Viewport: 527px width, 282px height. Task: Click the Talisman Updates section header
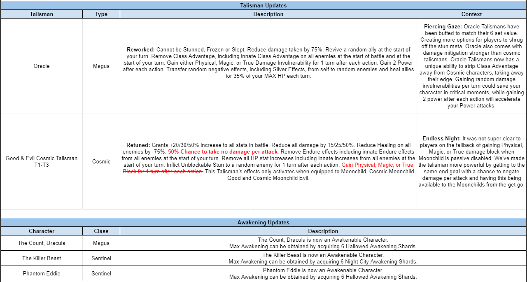263,5
